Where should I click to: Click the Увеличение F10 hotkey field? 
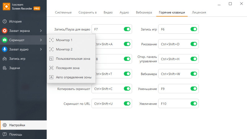pos(178,103)
